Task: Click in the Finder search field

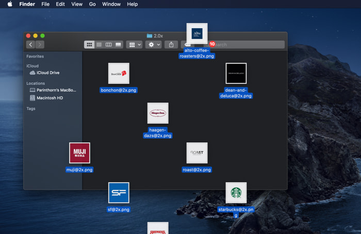Action: tap(248, 45)
